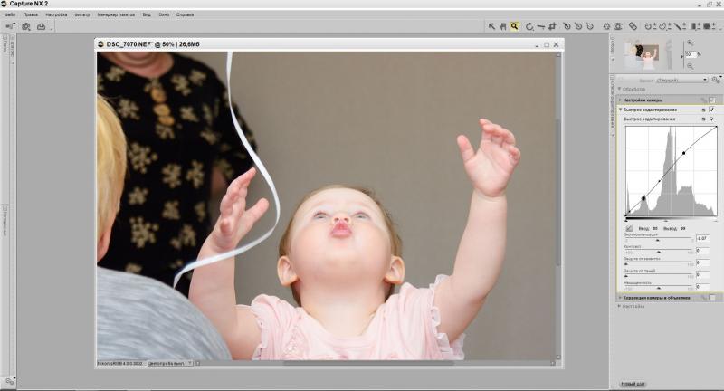724x391 pixels.
Task: Open the 'Менеджер пакетов' menu
Action: coord(116,14)
